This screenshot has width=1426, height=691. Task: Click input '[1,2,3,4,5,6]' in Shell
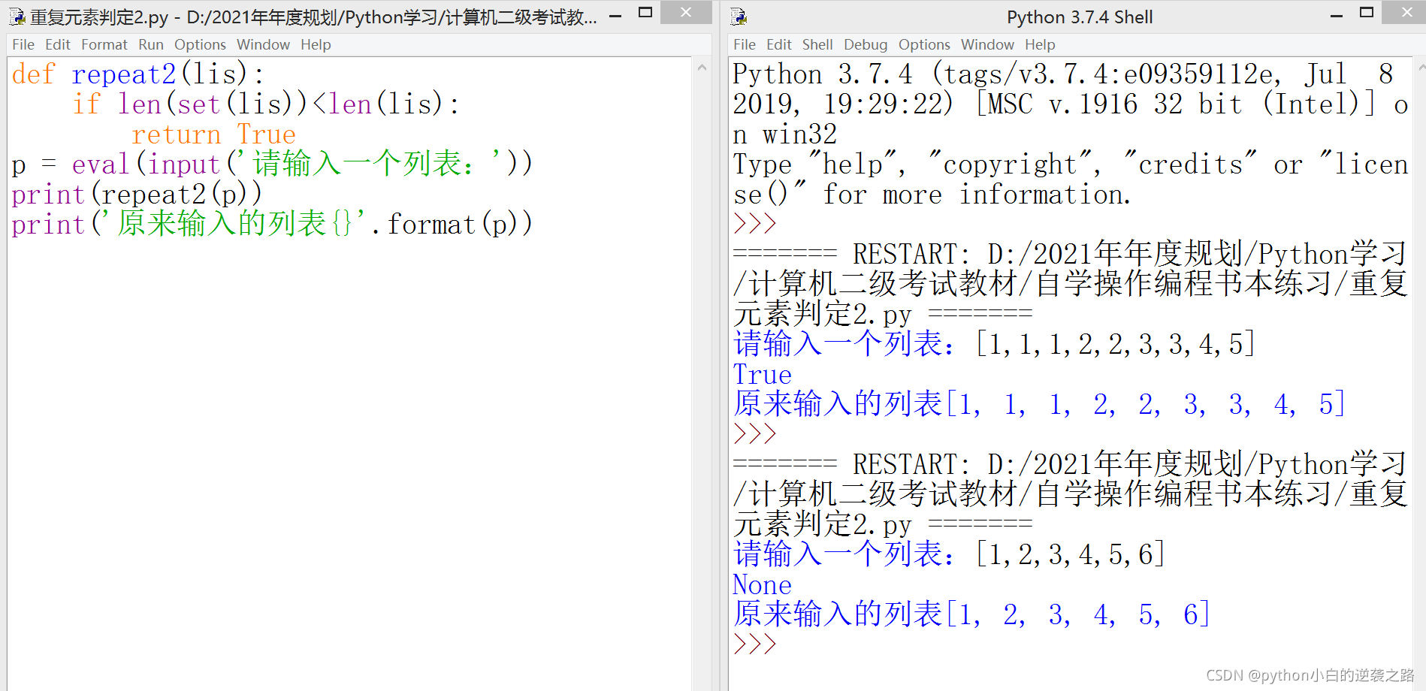click(1071, 554)
